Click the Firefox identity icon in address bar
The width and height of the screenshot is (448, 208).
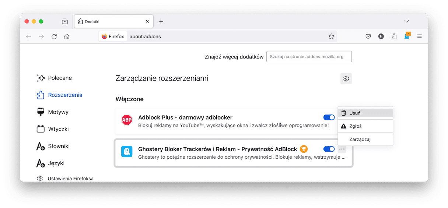(113, 36)
